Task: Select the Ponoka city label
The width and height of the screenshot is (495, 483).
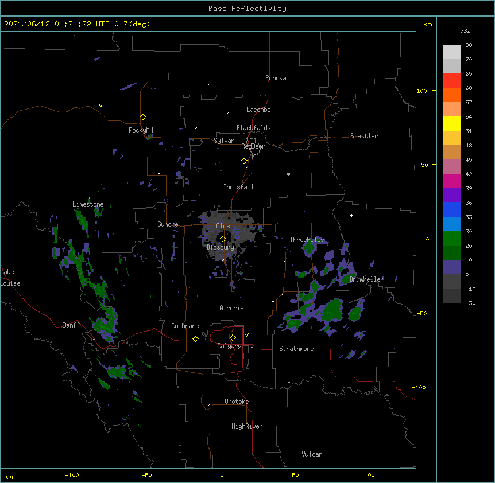Action: pyautogui.click(x=276, y=78)
